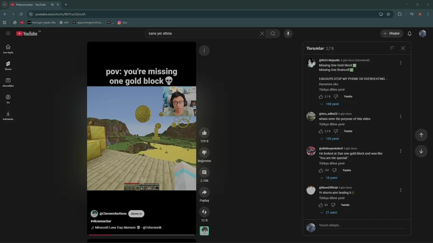The height and width of the screenshot is (243, 433).
Task: Open the browser extensions puzzle icon
Action: [x=400, y=14]
